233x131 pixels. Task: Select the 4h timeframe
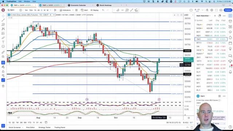(x=39, y=10)
